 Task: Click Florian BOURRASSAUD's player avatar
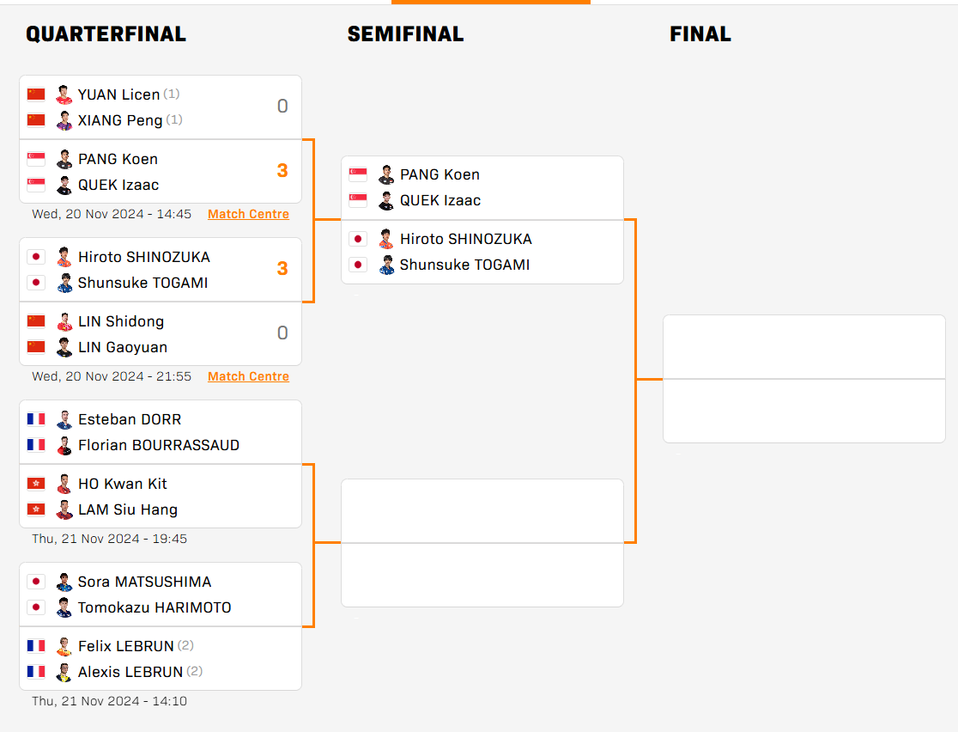point(64,445)
